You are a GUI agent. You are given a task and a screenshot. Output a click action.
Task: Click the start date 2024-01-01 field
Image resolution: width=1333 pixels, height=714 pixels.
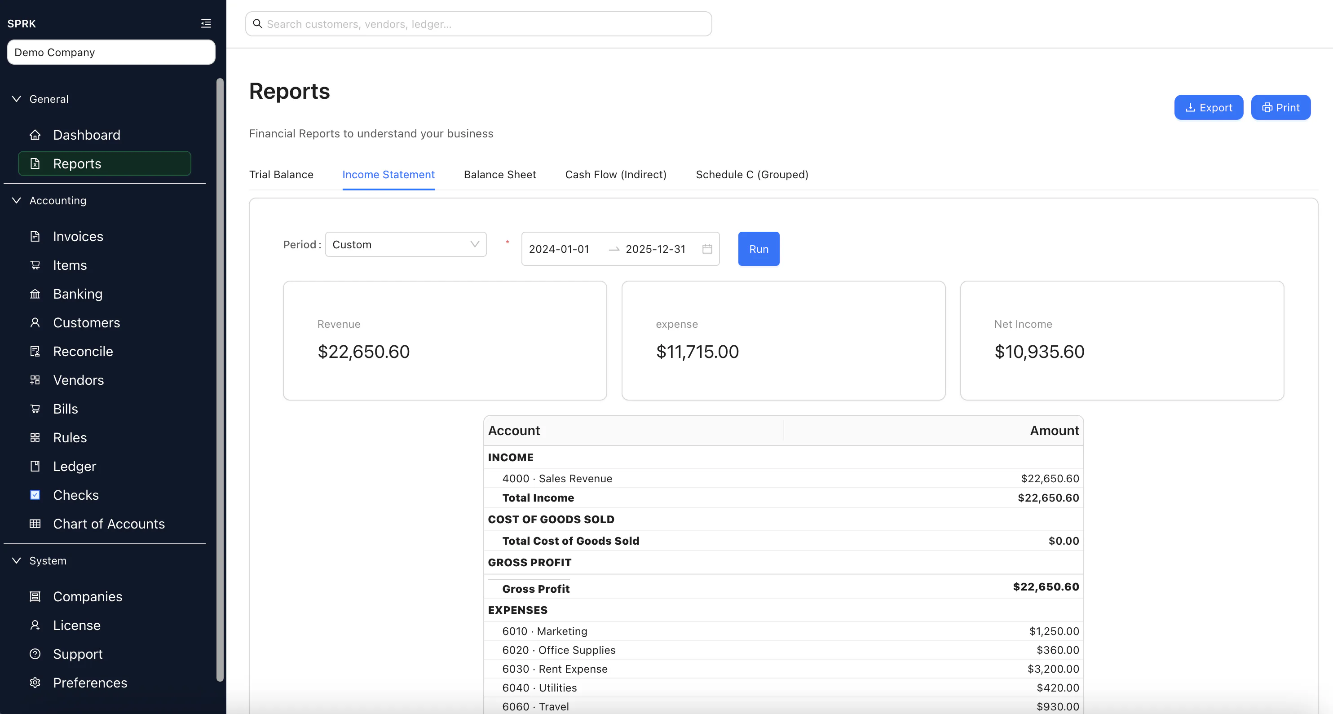pos(559,249)
